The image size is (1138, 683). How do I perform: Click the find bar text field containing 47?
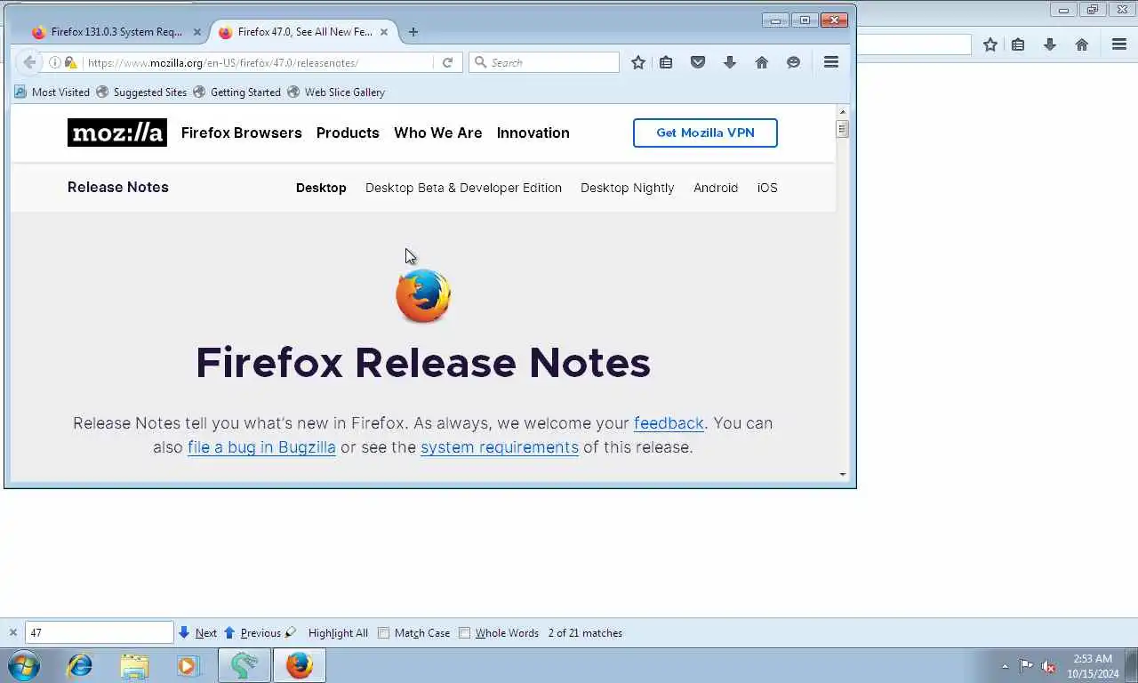pos(99,633)
